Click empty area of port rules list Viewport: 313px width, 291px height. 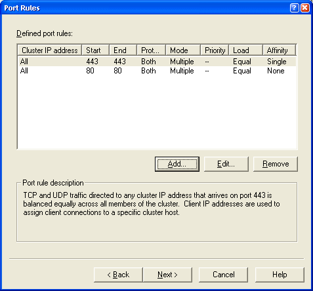click(x=157, y=111)
